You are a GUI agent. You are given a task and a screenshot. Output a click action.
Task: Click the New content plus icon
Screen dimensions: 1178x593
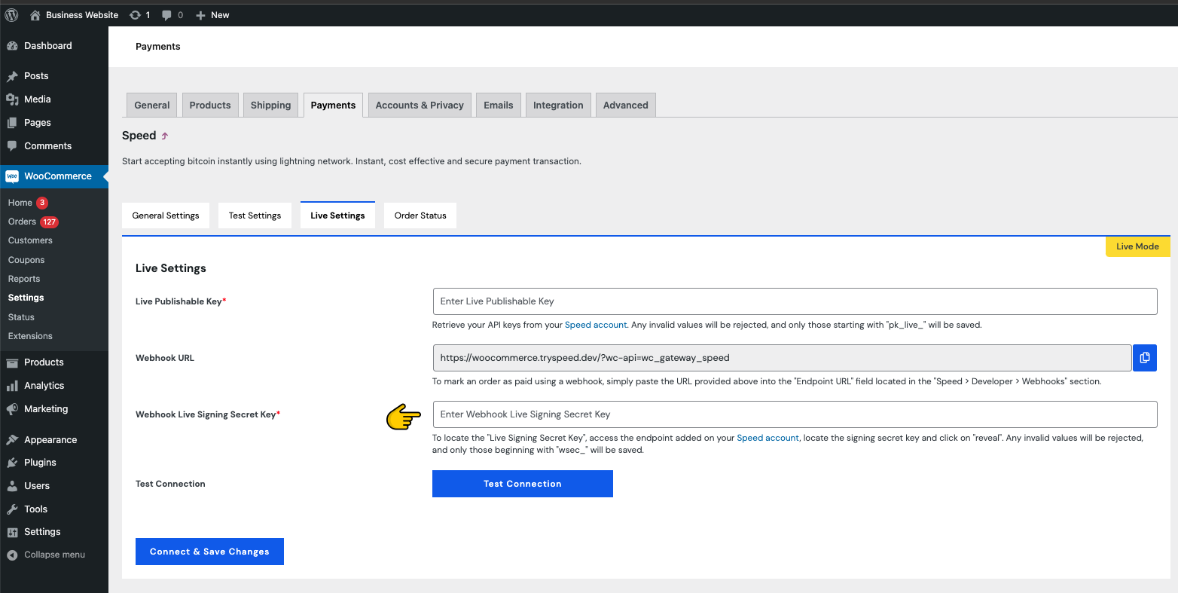tap(200, 15)
